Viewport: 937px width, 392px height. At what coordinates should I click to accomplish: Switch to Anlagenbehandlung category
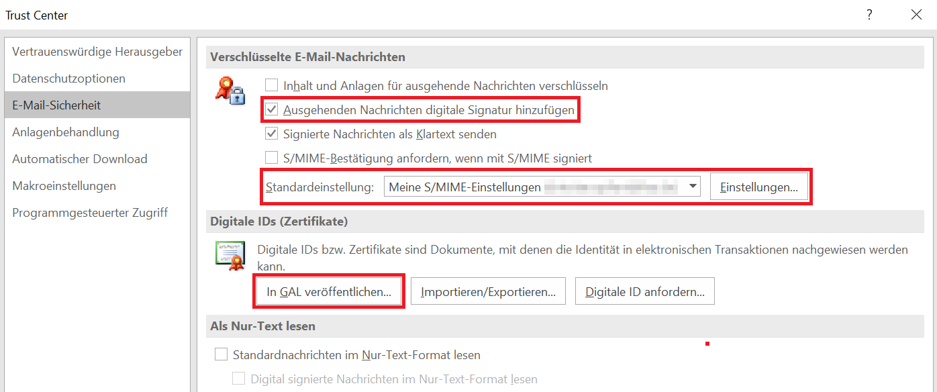tap(66, 132)
